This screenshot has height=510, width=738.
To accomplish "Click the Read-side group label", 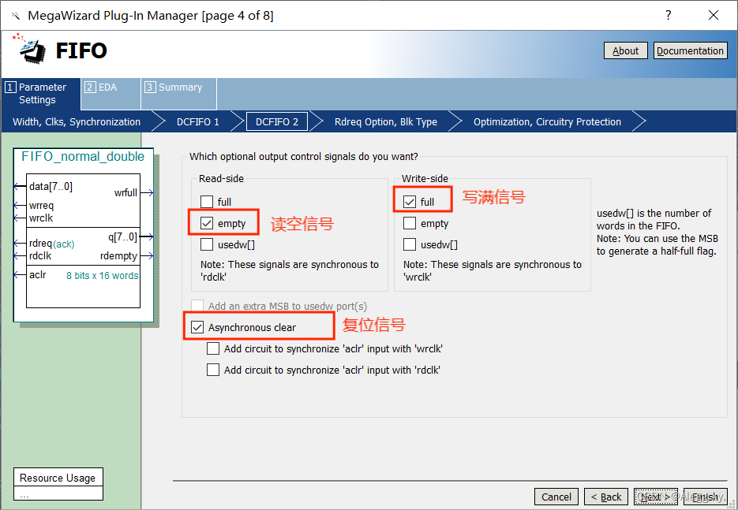I will 221,179.
